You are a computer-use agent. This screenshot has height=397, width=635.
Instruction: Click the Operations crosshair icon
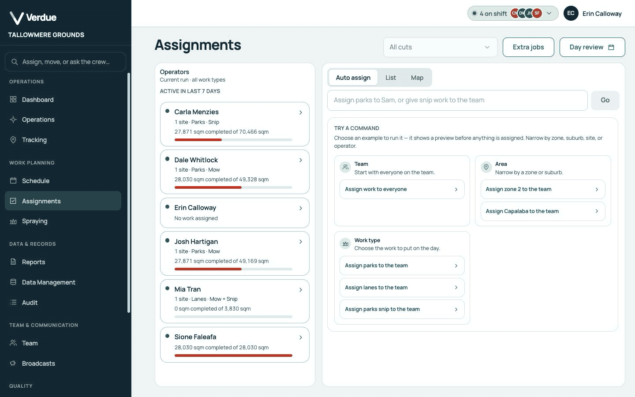click(x=13, y=120)
